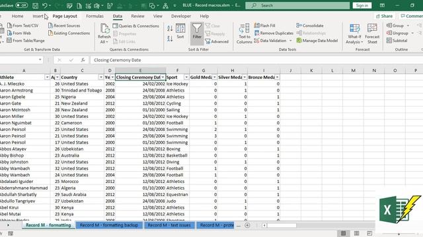
Task: Open the Group dropdown arrow
Action: click(x=408, y=26)
